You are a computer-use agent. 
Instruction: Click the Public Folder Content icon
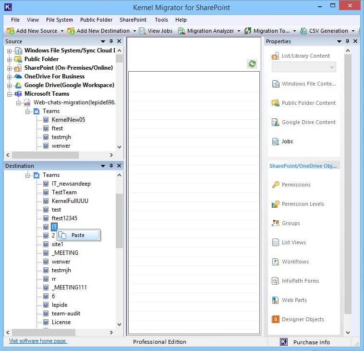click(x=276, y=103)
